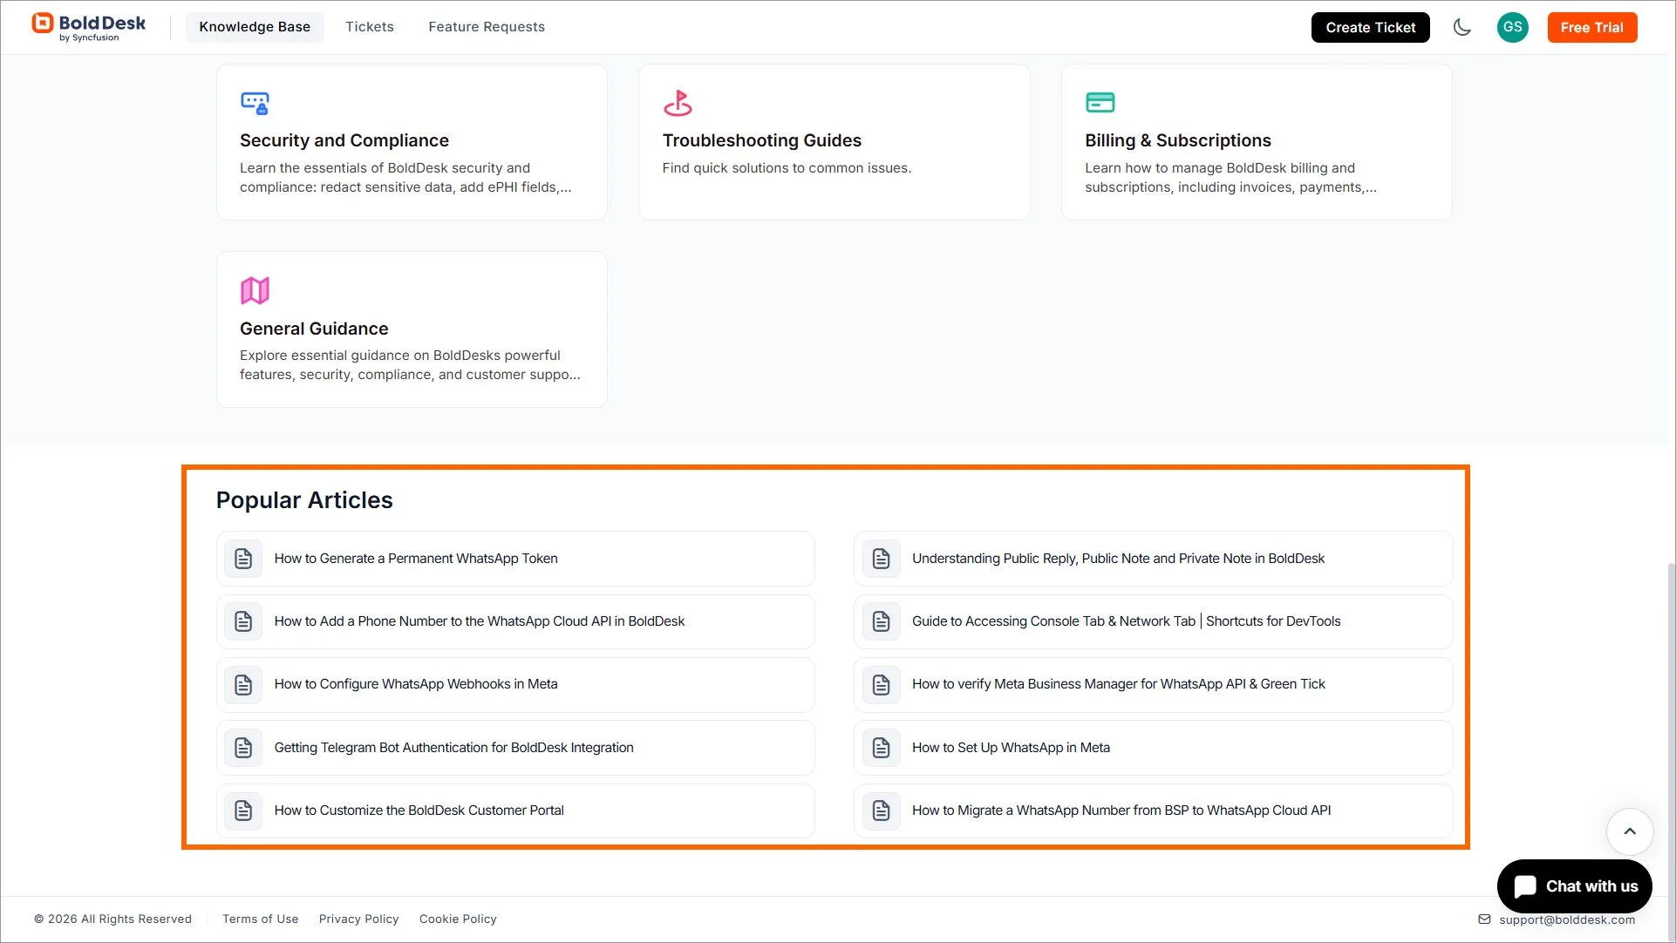The height and width of the screenshot is (943, 1676).
Task: Open the Feature Requests tab
Action: click(x=487, y=27)
